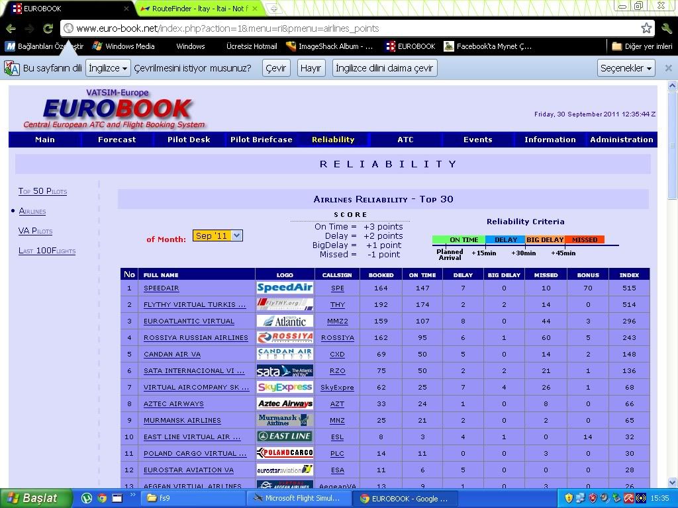This screenshot has width=678, height=508.
Task: Open the Administration menu
Action: point(622,140)
